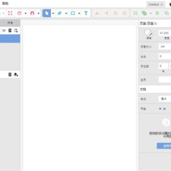Select the grid 关 radio button

point(160,109)
